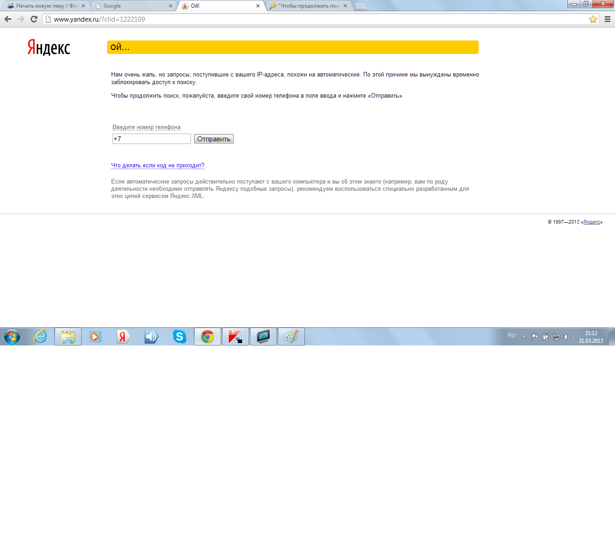Show hidden tray icons arrow
615x560 pixels.
(524, 337)
